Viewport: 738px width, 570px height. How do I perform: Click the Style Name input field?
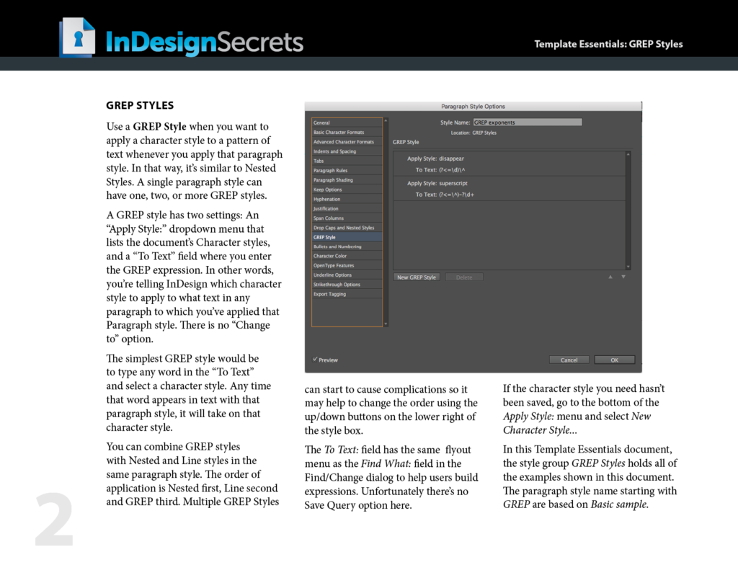pos(528,122)
